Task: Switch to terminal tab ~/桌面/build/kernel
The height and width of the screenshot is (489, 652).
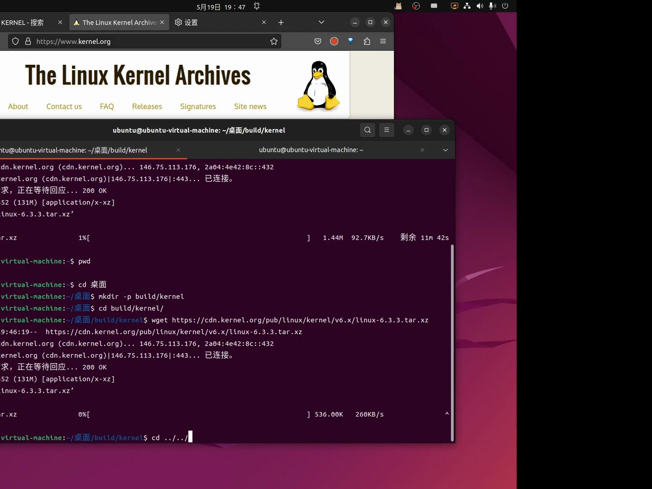Action: [x=93, y=150]
